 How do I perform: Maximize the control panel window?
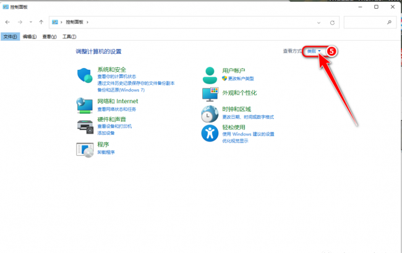tap(376, 7)
